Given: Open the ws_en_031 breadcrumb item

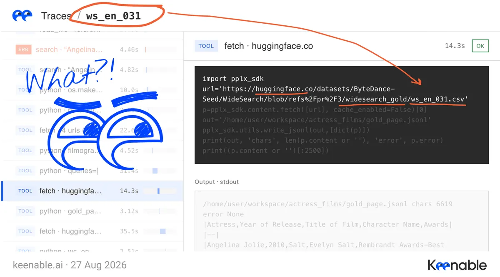Looking at the screenshot, I should [x=113, y=16].
